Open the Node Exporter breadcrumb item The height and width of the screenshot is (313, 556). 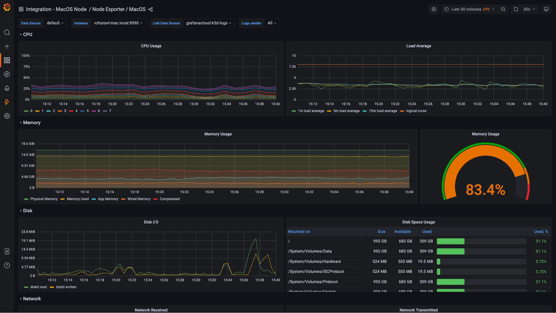click(108, 9)
